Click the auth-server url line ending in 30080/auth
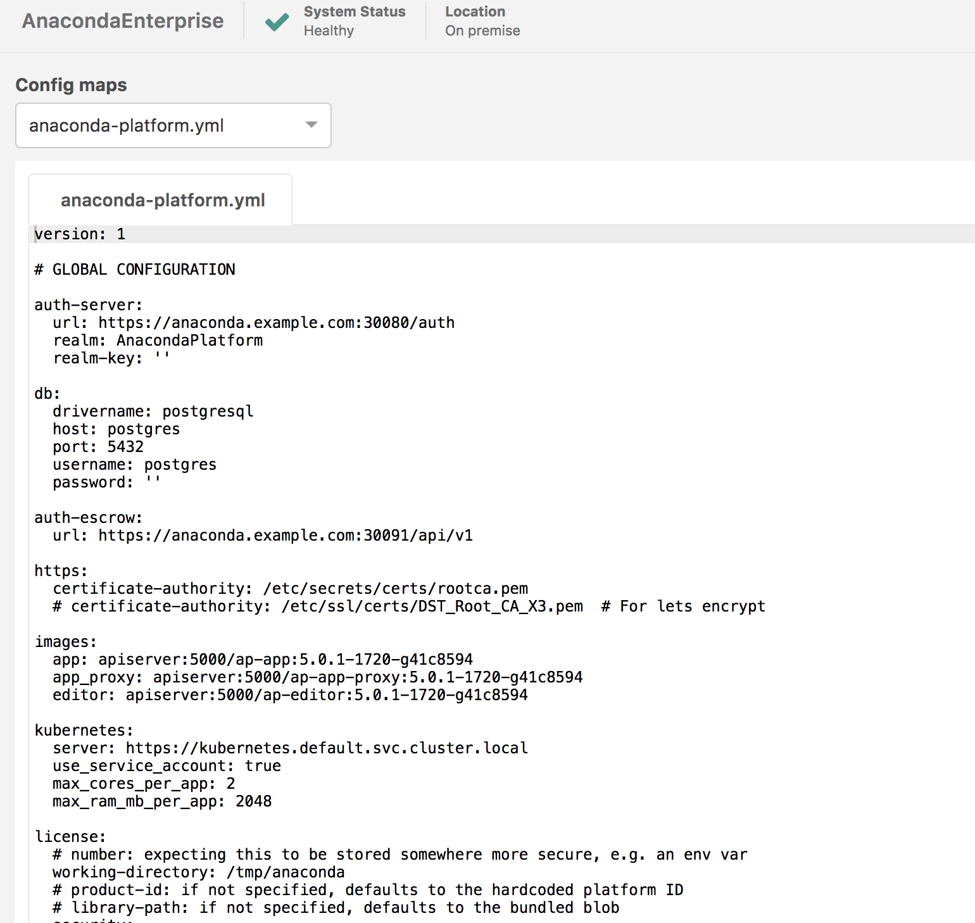 [254, 323]
